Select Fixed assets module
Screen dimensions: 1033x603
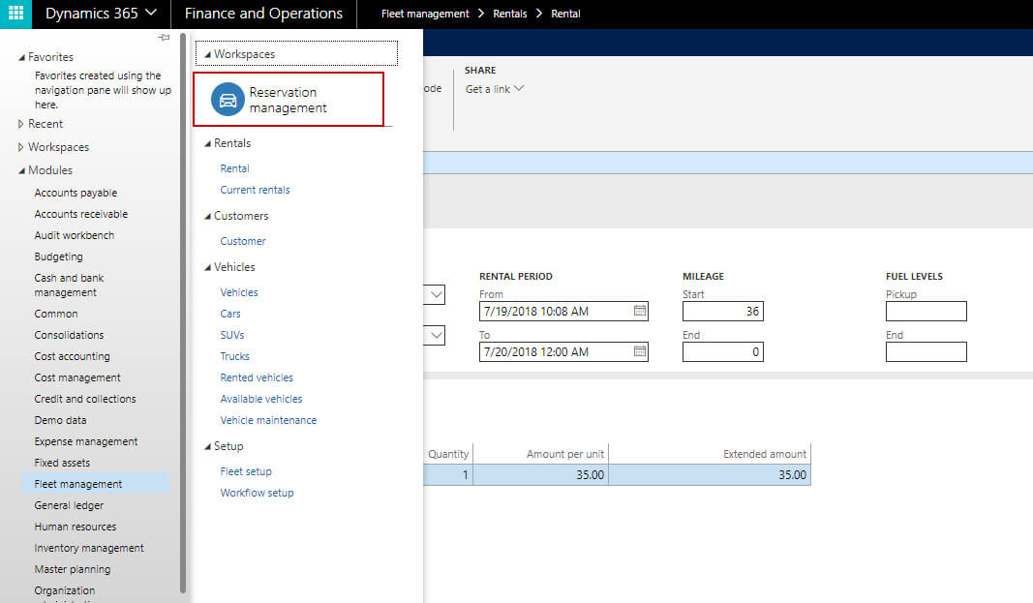(62, 463)
